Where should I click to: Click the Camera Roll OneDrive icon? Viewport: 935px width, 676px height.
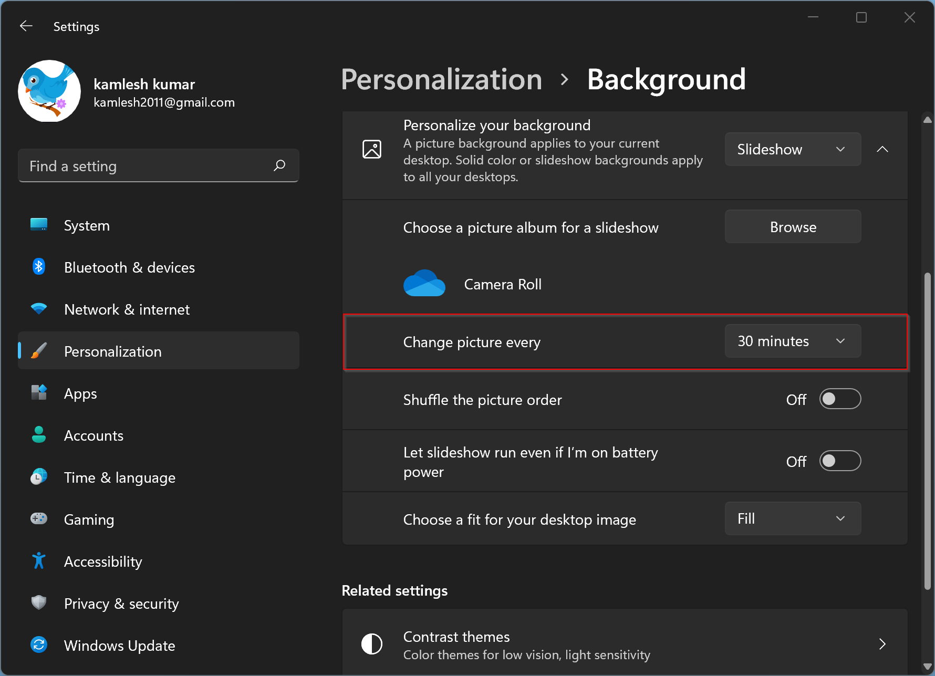click(x=424, y=284)
